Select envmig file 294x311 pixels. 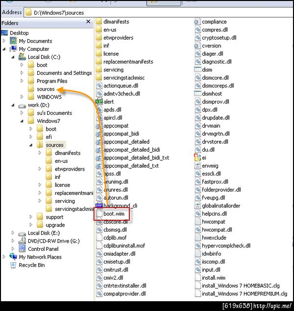pos(210,166)
